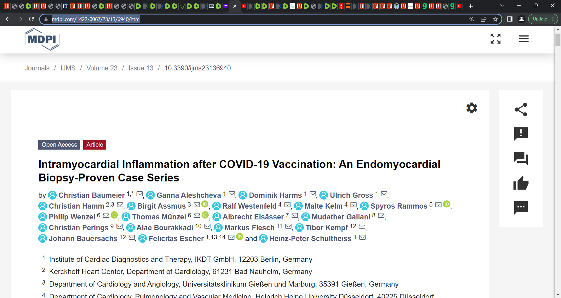Viewport: 561px width, 298px height.
Task: Open Felicitas Escher author profile
Action: pyautogui.click(x=176, y=239)
